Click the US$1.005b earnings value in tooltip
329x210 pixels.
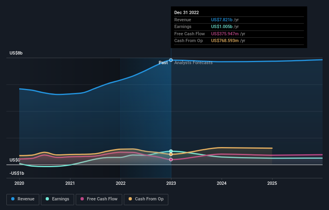point(222,26)
